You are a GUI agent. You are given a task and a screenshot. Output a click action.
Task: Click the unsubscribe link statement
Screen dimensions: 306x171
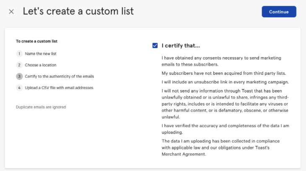coord(225,82)
